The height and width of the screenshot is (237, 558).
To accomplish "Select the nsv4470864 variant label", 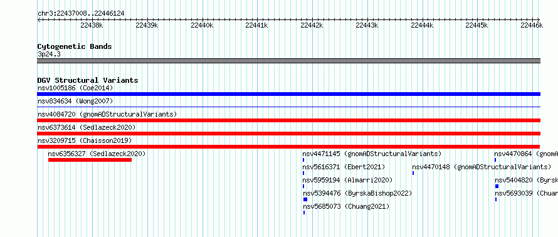I will coord(526,154).
